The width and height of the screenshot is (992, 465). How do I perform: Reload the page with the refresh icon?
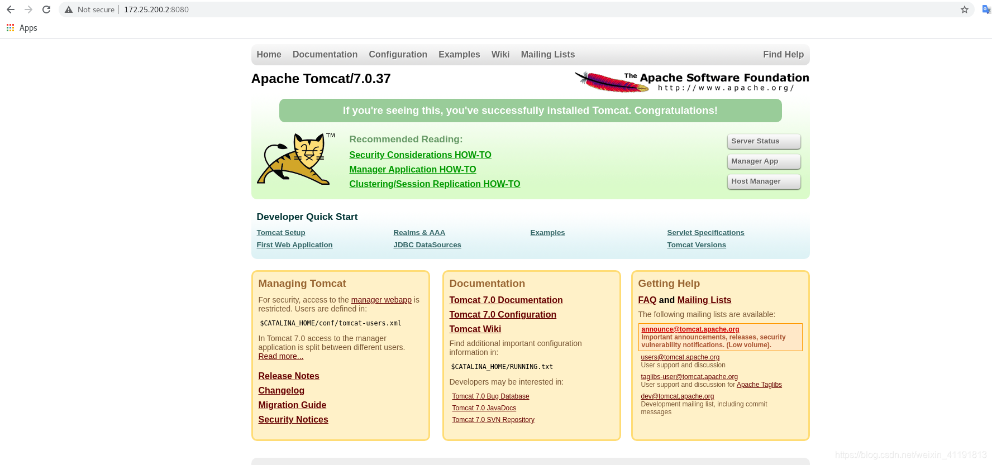46,9
